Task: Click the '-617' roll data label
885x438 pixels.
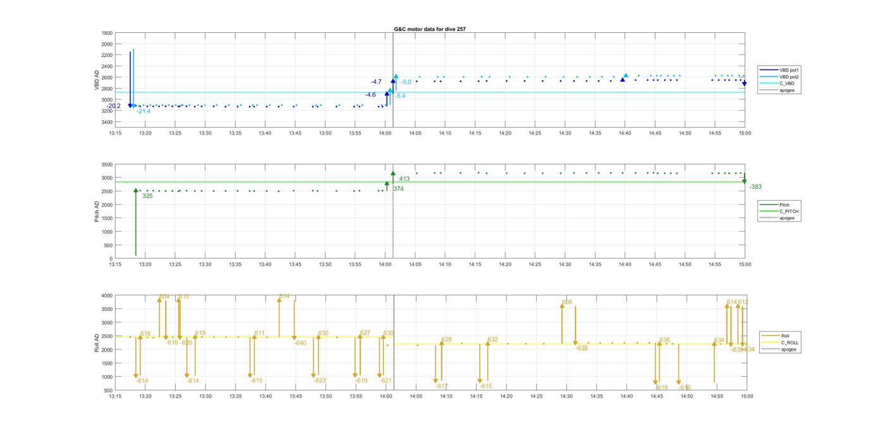Action: (x=441, y=386)
